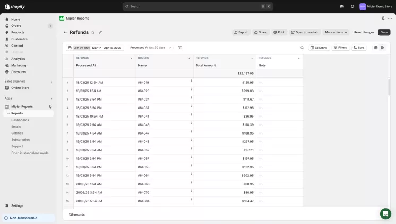The height and width of the screenshot is (224, 396).
Task: Click info icon for order #64034
Action: pyautogui.click(x=191, y=98)
